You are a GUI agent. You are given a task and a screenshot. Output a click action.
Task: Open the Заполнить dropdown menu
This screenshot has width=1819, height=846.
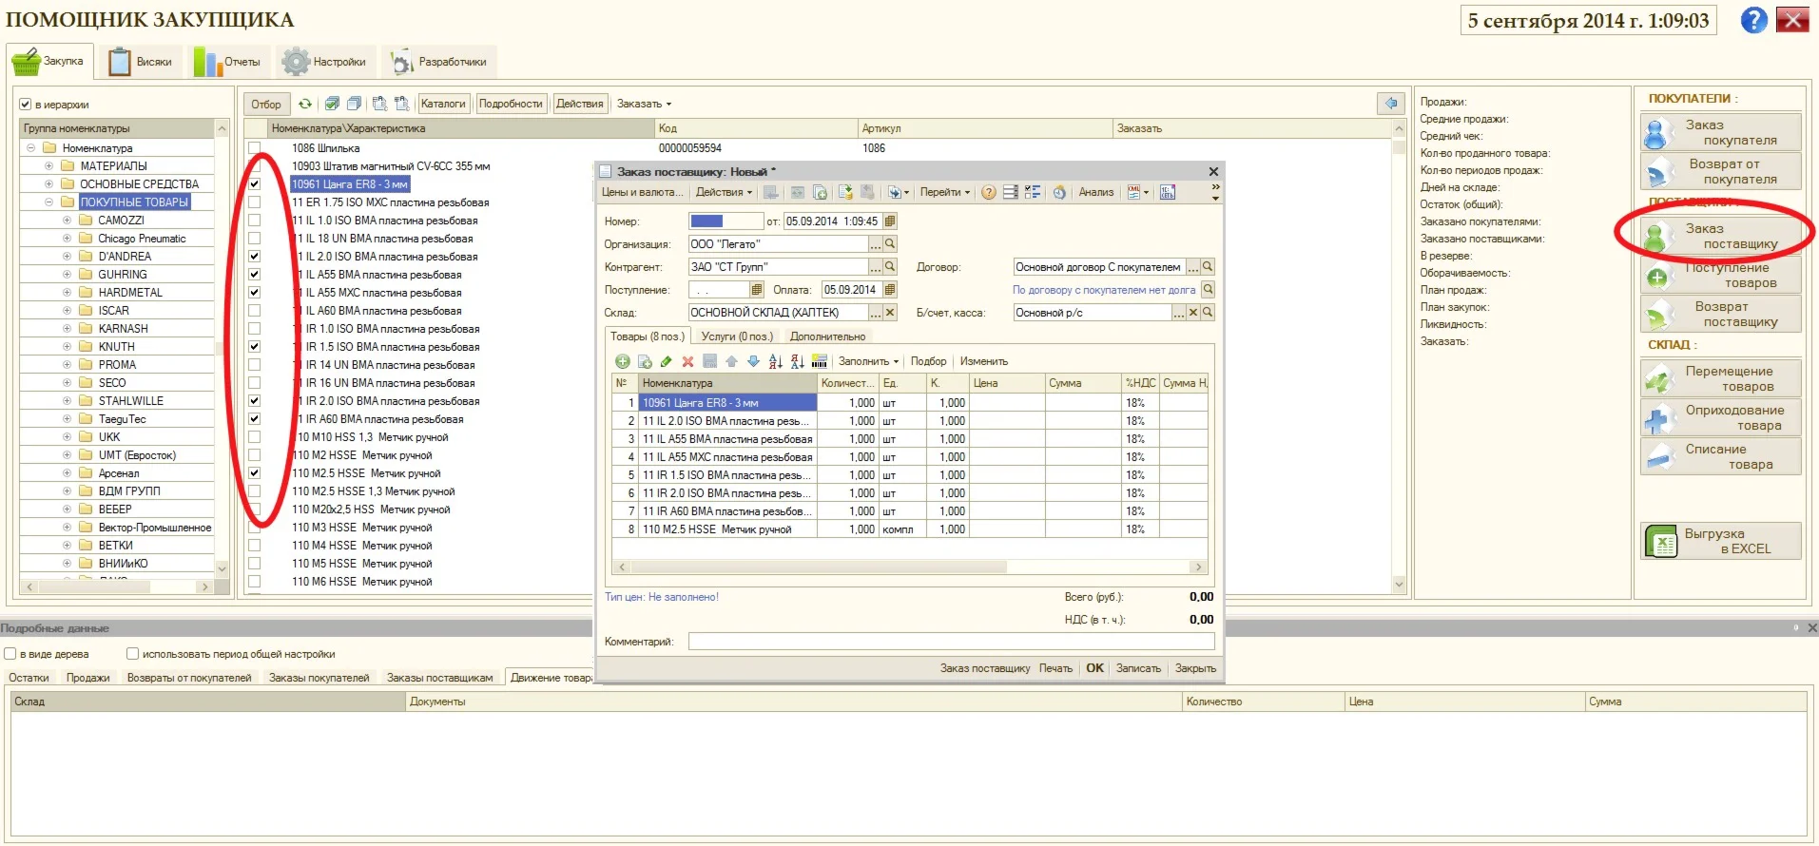click(x=867, y=361)
